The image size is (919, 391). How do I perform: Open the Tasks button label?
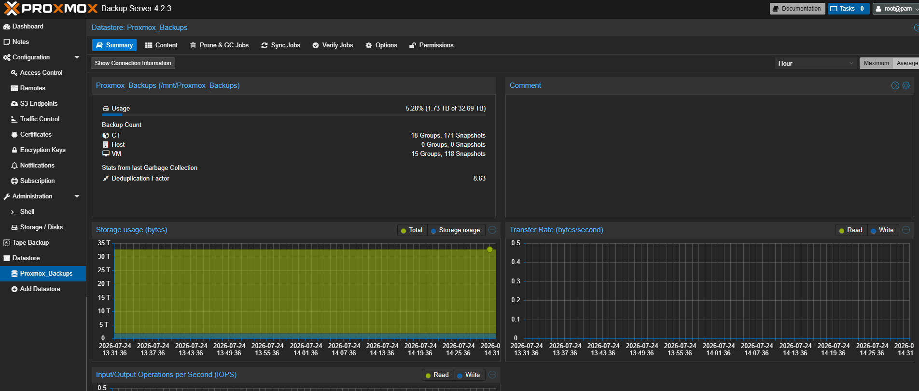coord(847,9)
